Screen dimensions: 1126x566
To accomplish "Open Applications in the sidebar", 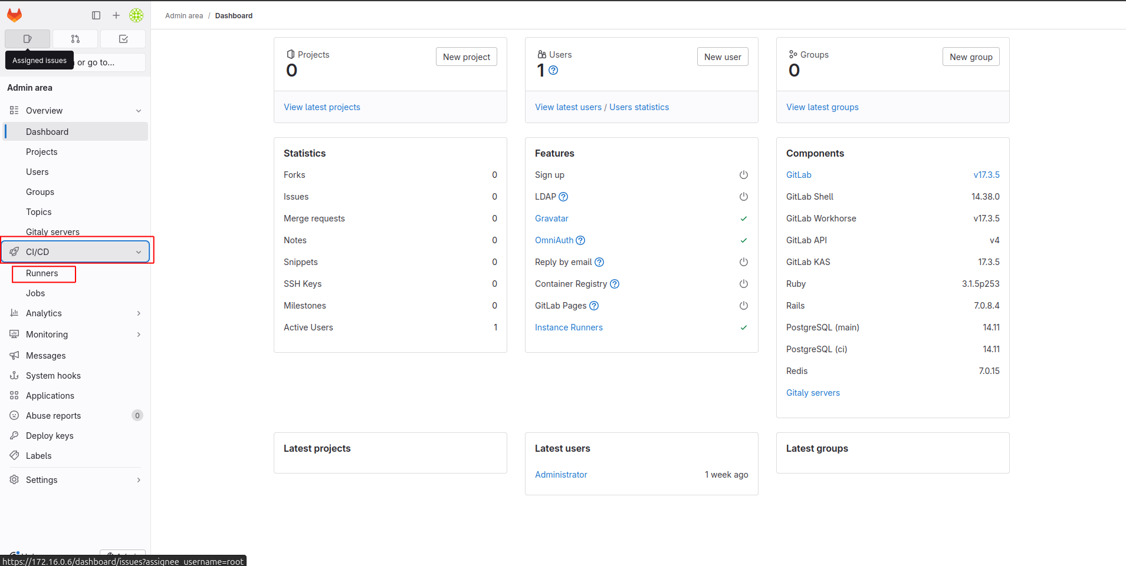I will tap(75, 396).
